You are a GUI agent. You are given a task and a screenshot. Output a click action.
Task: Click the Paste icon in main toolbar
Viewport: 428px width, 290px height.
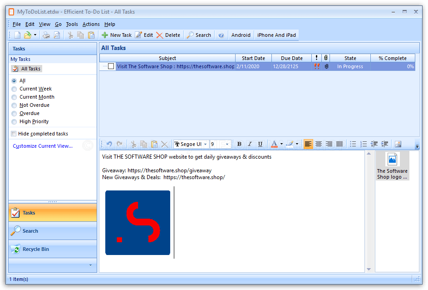click(x=91, y=35)
